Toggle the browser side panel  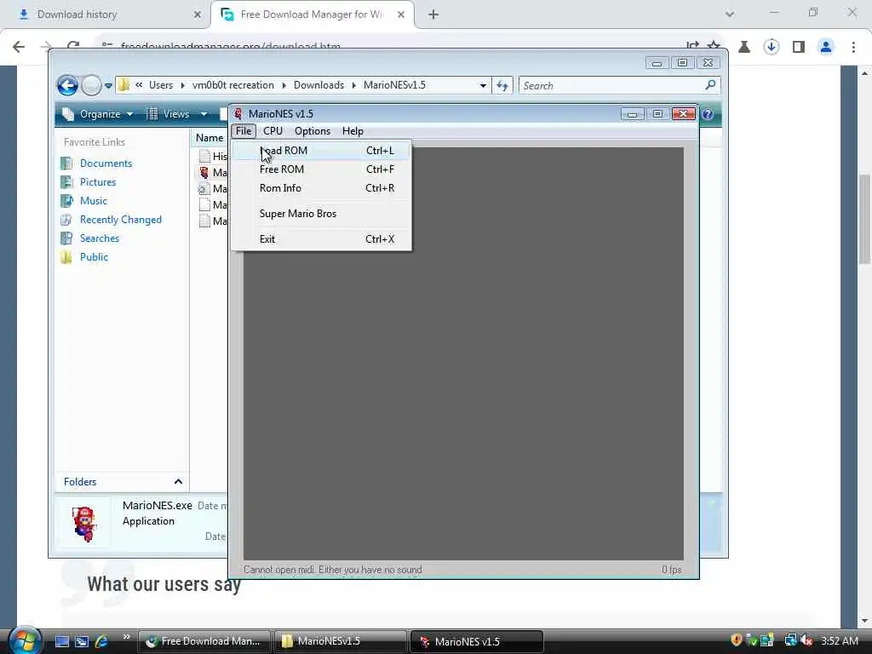799,47
